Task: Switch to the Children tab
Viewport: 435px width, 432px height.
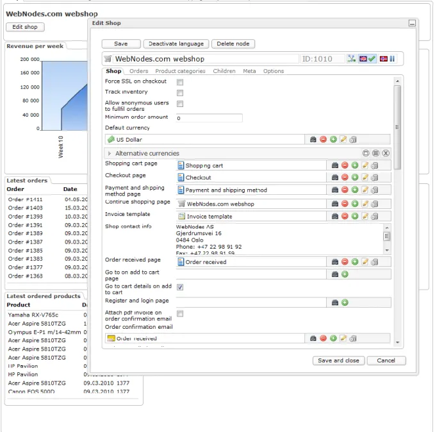Action: click(x=224, y=71)
